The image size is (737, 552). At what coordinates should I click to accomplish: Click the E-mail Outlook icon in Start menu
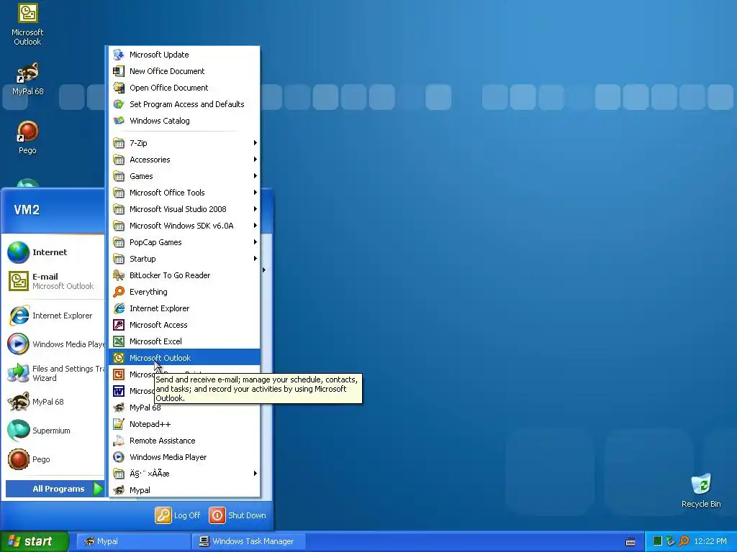[18, 281]
